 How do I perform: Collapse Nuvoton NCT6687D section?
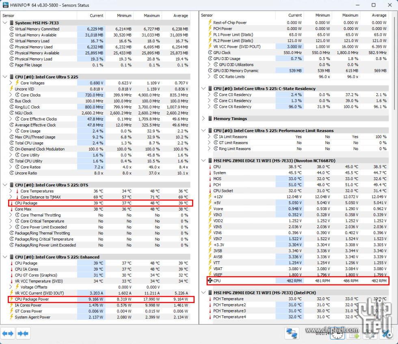203,161
